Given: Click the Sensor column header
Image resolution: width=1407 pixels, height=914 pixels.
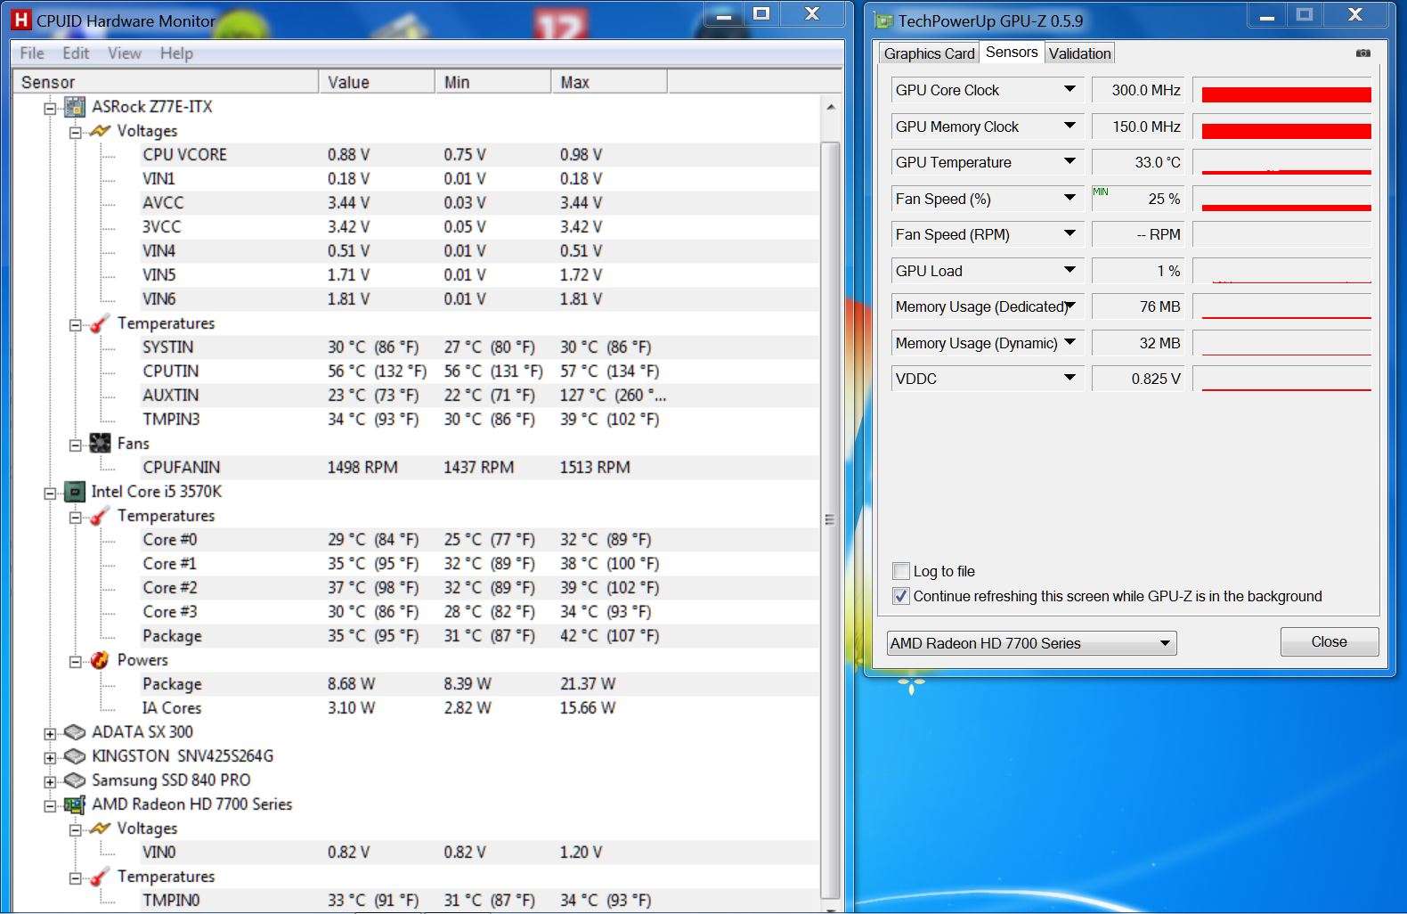Looking at the screenshot, I should pos(165,82).
